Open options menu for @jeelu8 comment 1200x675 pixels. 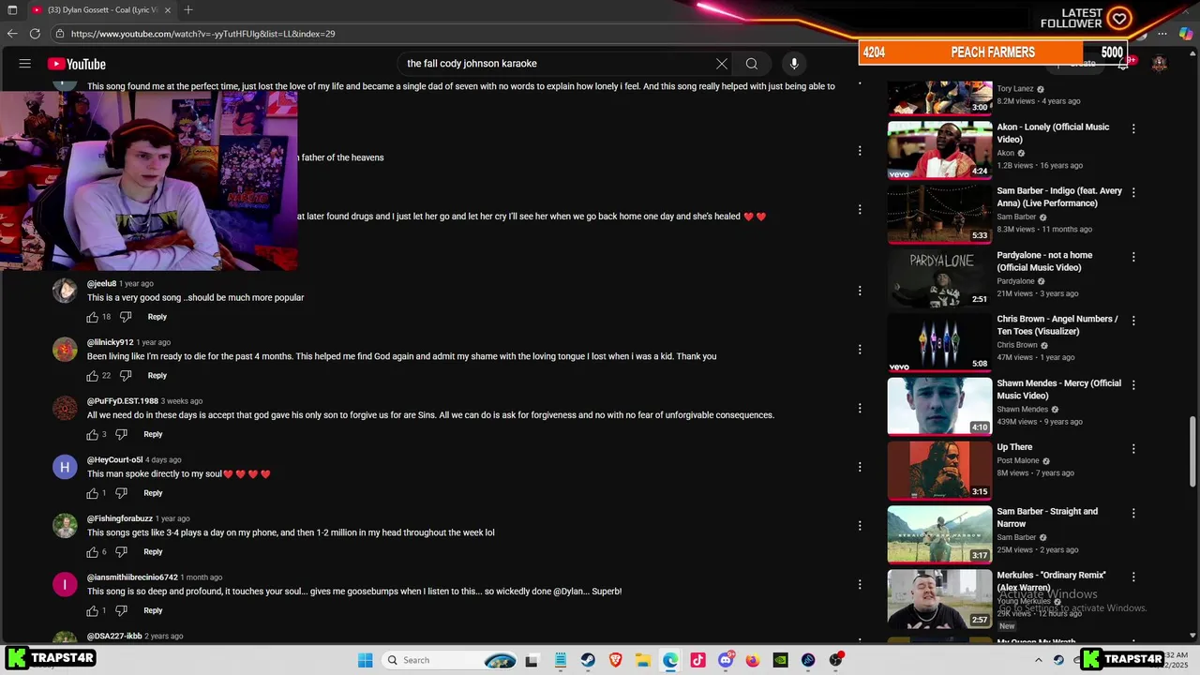[860, 291]
